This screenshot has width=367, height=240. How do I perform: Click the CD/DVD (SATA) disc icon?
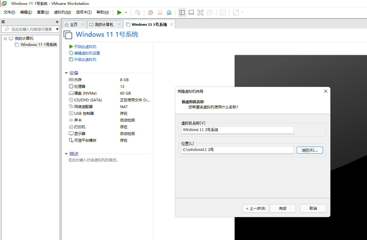click(71, 100)
